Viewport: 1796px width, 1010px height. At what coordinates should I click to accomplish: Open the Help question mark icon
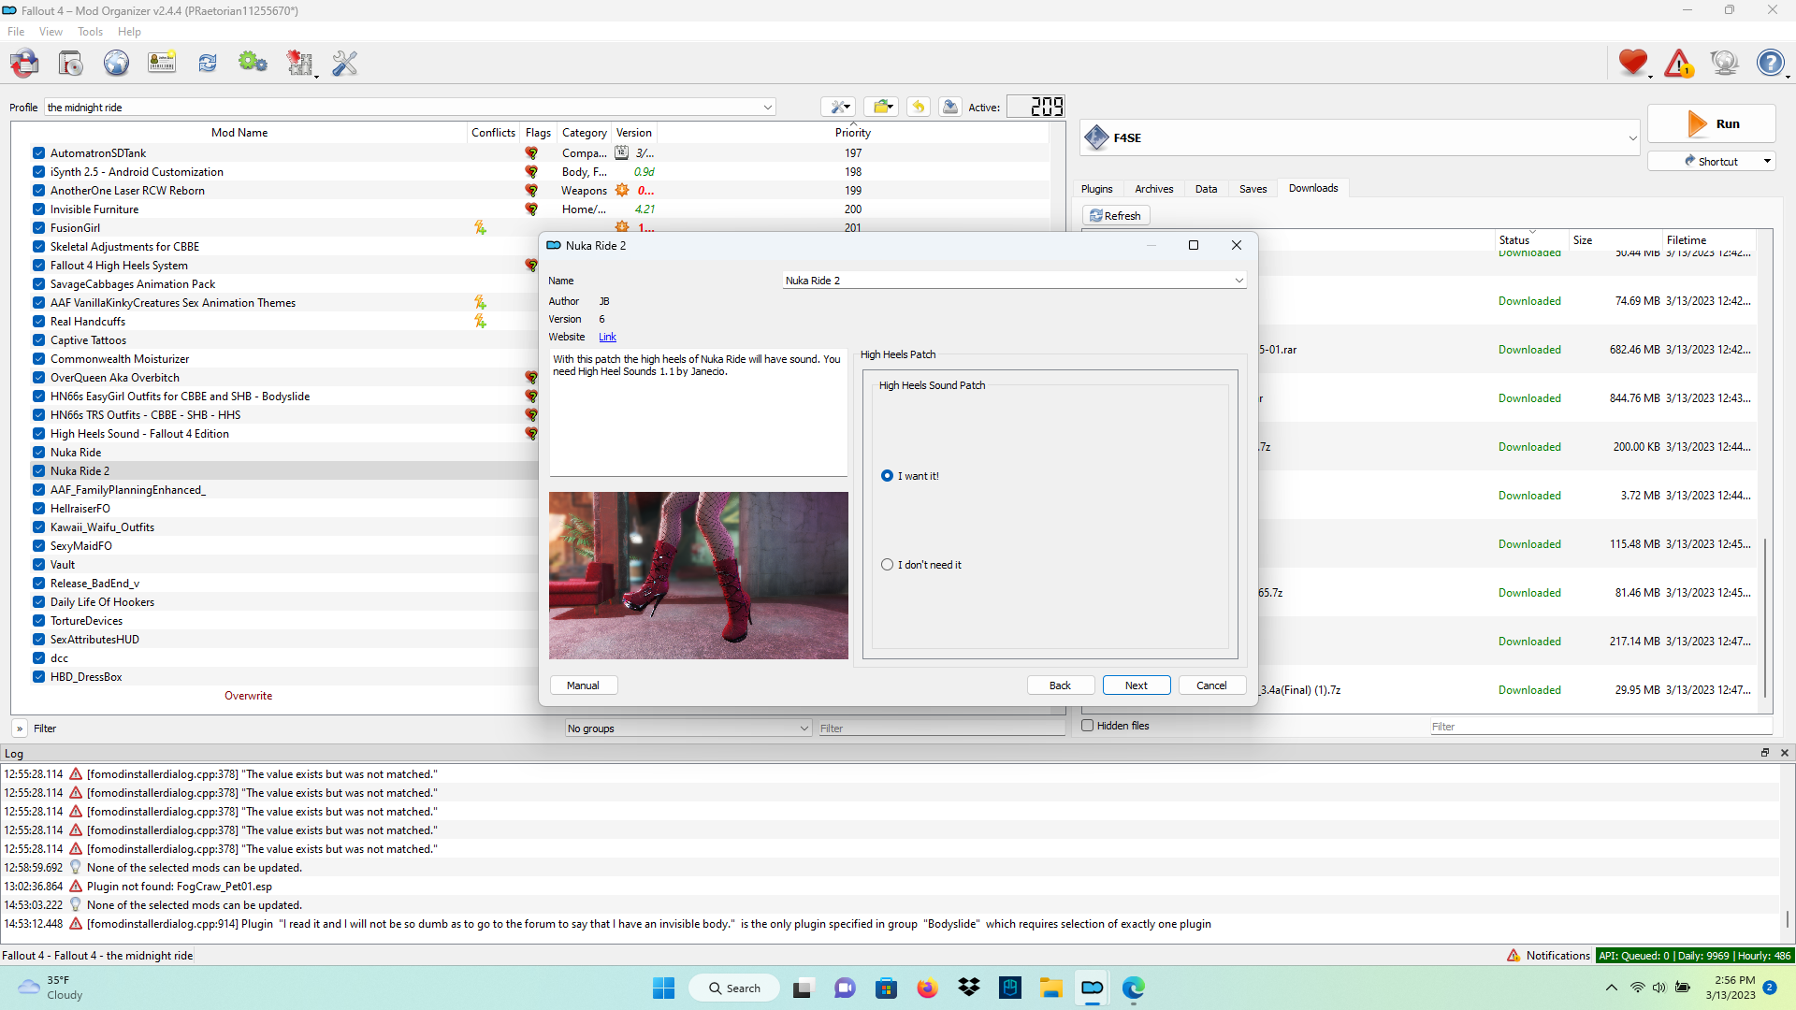click(1771, 63)
